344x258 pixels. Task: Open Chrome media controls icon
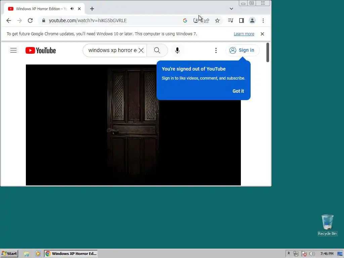tap(230, 20)
